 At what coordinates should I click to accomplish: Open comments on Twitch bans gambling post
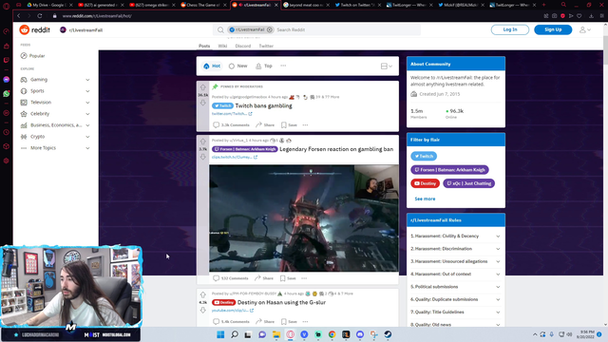click(x=231, y=124)
